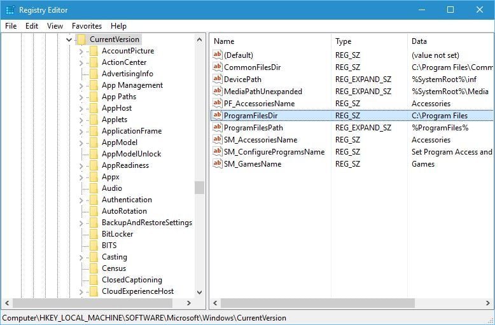Click the AppHost folder icon
This screenshot has width=495, height=325.
94,108
